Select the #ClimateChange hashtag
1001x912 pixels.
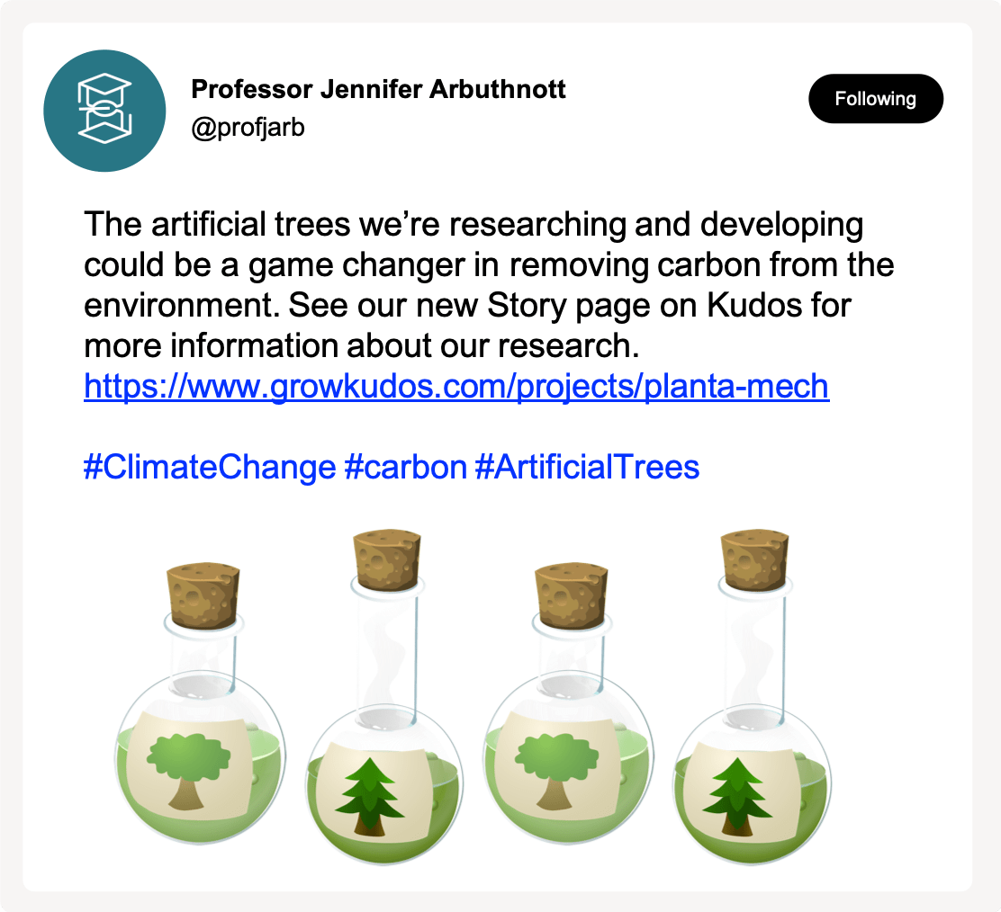point(209,467)
